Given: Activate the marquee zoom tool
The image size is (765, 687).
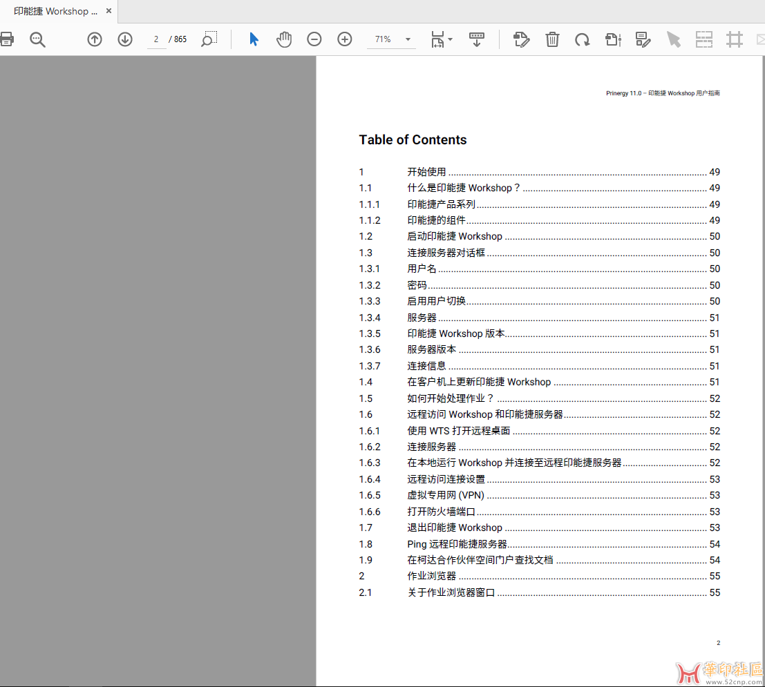Looking at the screenshot, I should [209, 39].
